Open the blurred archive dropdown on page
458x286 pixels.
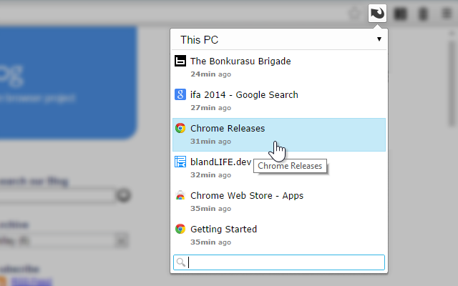click(64, 240)
